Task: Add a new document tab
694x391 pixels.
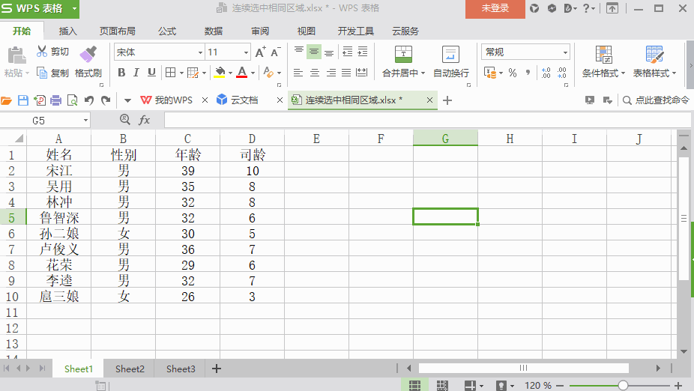Action: (447, 100)
